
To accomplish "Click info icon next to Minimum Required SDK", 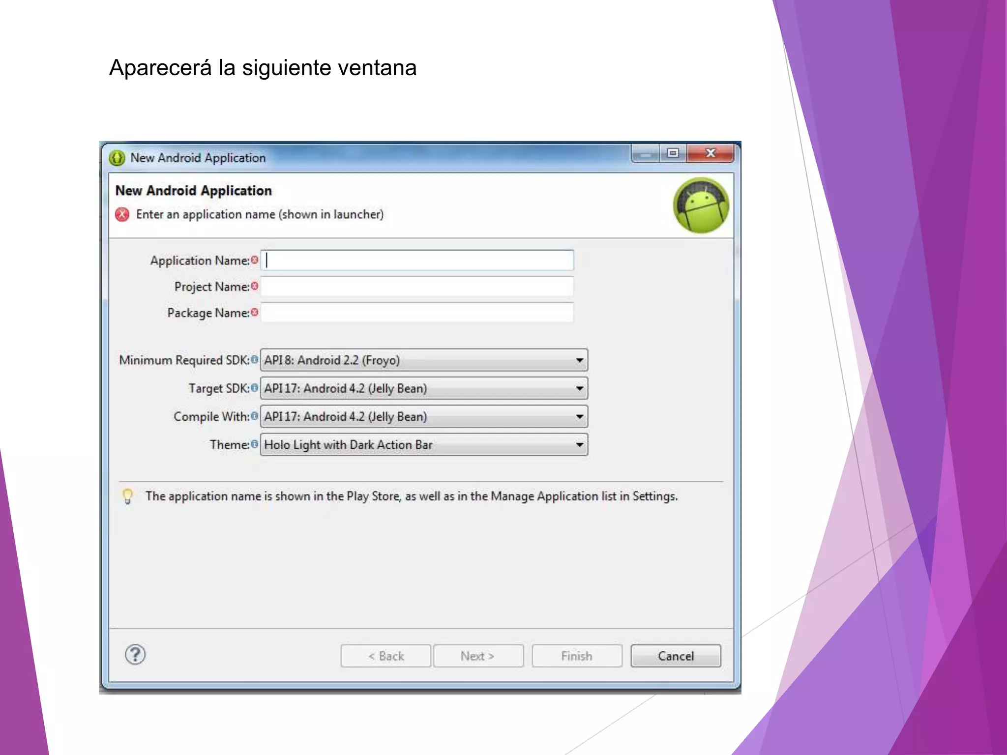I will pos(254,360).
